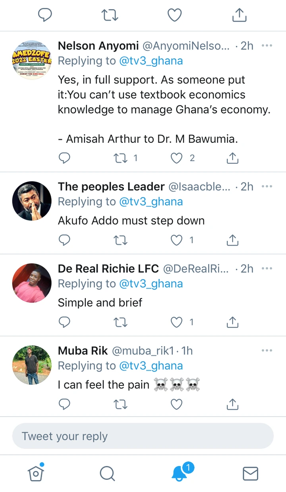Open @tv3_ghana link in Nelson Anyomi's reply
286x492 pixels.
point(151,61)
